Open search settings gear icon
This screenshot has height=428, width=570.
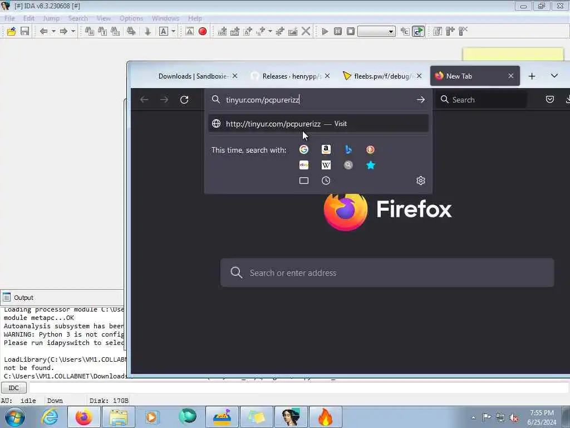point(421,181)
